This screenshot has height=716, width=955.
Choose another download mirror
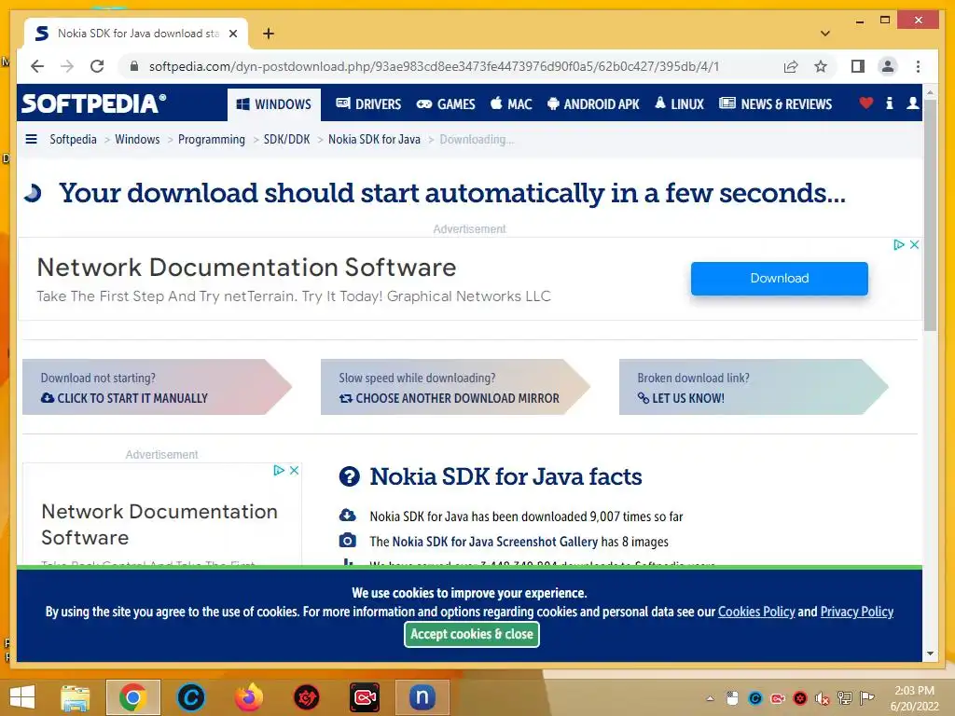tap(449, 398)
